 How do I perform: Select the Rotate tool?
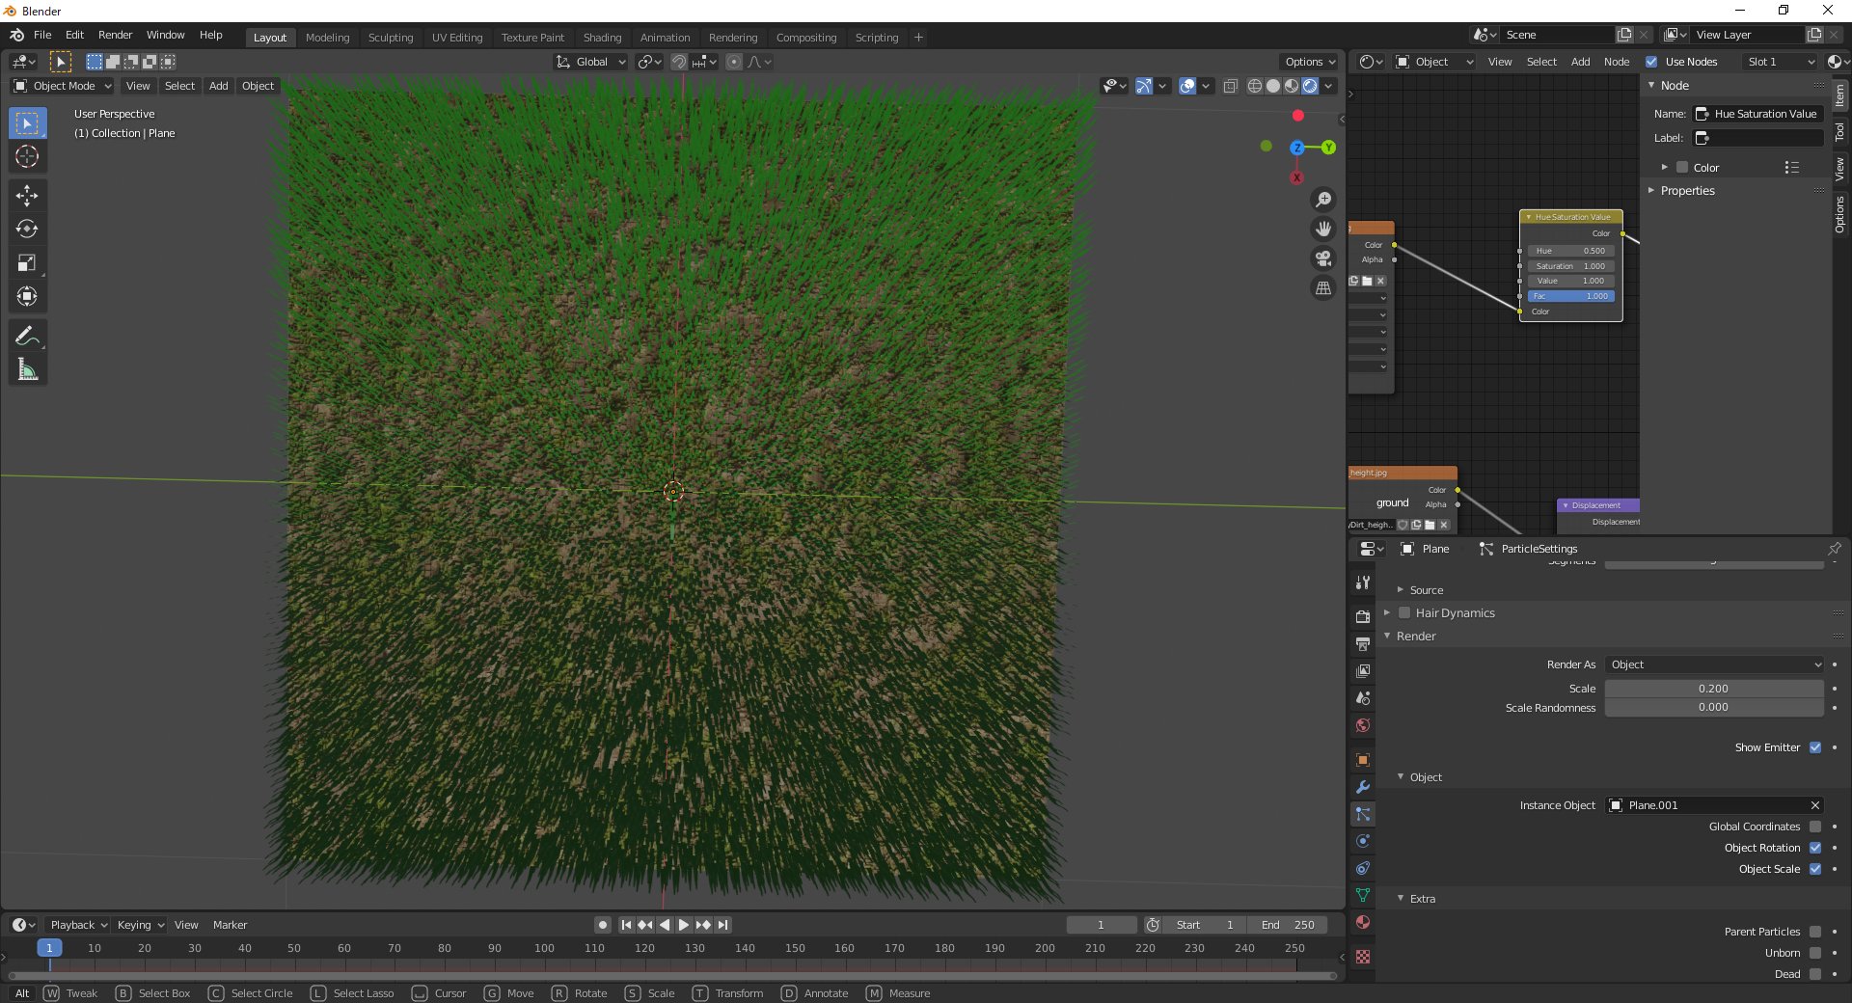(x=27, y=230)
